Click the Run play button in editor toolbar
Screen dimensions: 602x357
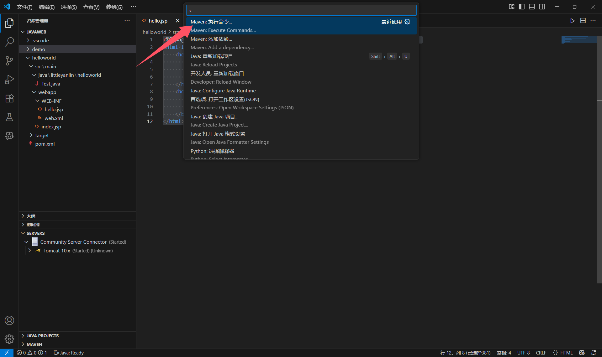click(x=572, y=21)
